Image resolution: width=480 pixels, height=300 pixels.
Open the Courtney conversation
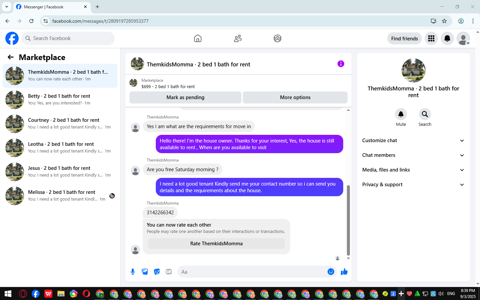pos(60,124)
